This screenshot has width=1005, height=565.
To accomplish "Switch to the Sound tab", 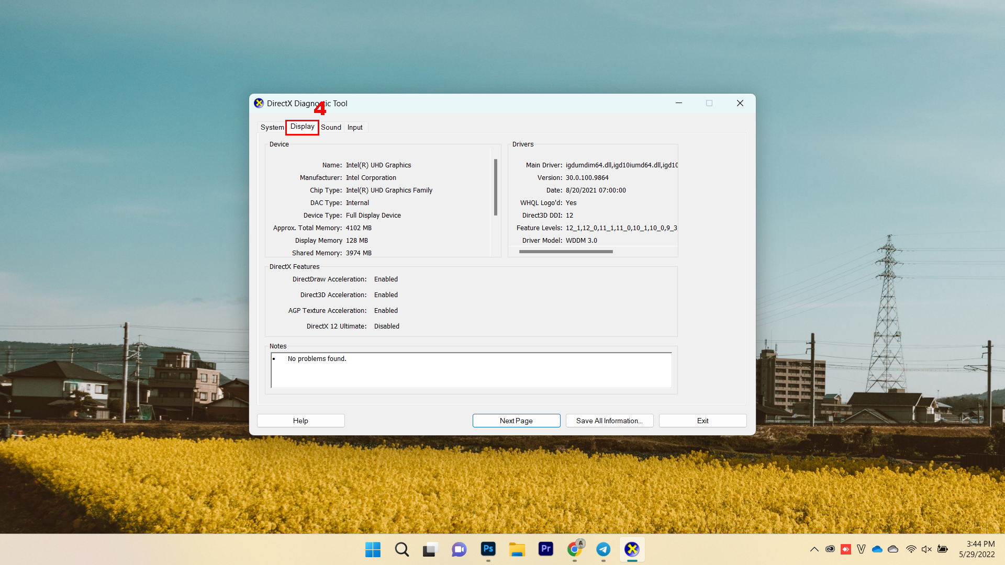I will click(331, 127).
